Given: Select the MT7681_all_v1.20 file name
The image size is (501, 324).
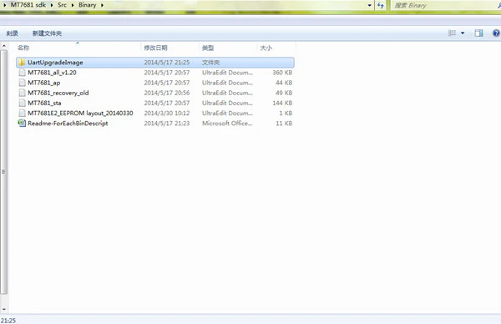Looking at the screenshot, I should click(x=52, y=73).
